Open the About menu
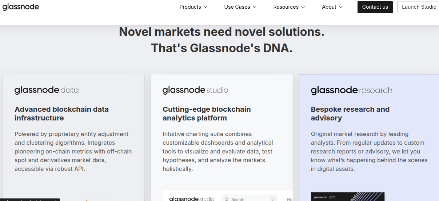 tap(332, 7)
